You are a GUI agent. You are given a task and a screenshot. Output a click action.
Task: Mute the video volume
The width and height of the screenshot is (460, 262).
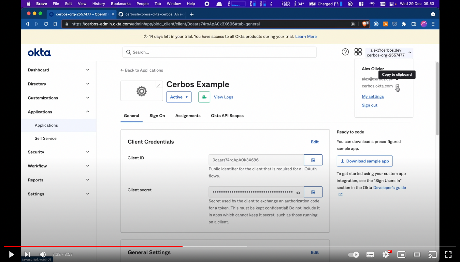[x=43, y=254]
